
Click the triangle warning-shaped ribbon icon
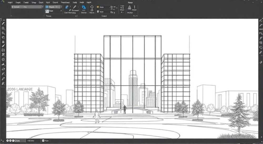(129, 7)
